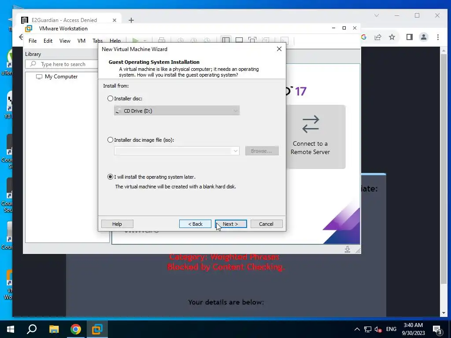Click the green Power On play icon
Viewport: 451px width, 338px height.
tap(135, 40)
